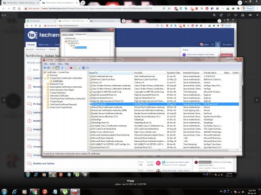Close the lightbox viewer
The width and height of the screenshot is (261, 195).
258,15
